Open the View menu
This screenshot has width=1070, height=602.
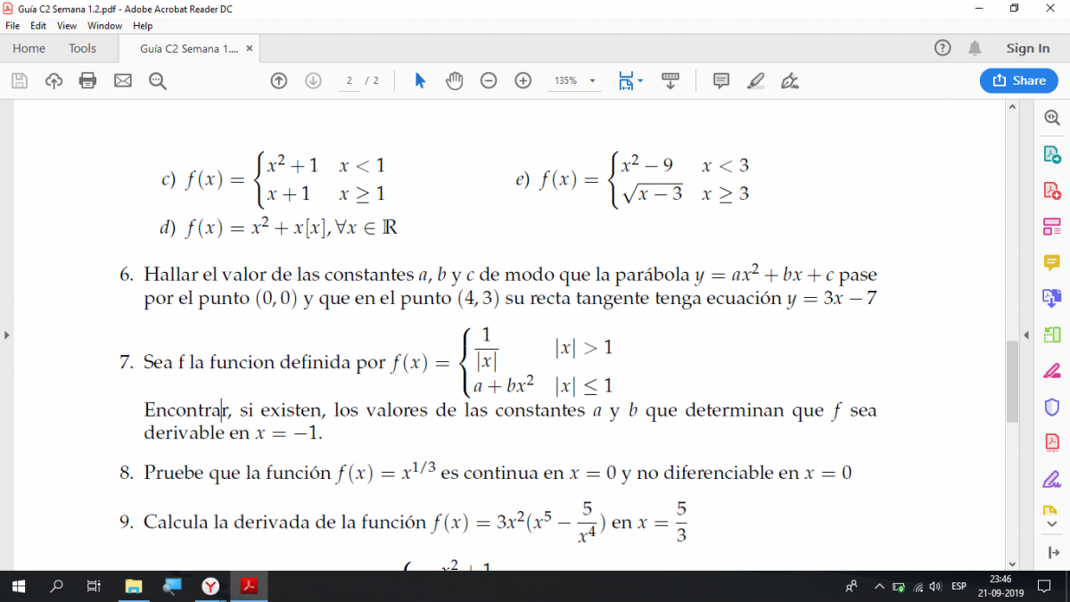pyautogui.click(x=67, y=26)
